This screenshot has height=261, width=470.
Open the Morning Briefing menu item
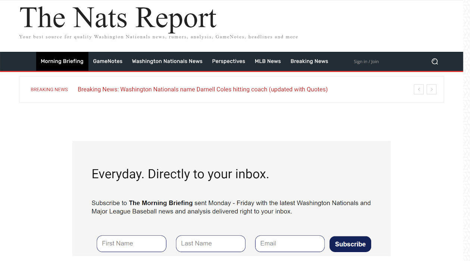(x=62, y=61)
